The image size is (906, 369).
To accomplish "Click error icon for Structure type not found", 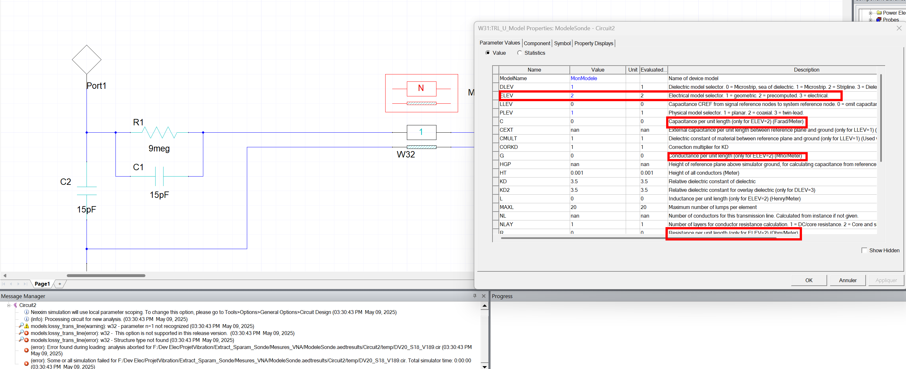I will click(x=26, y=340).
